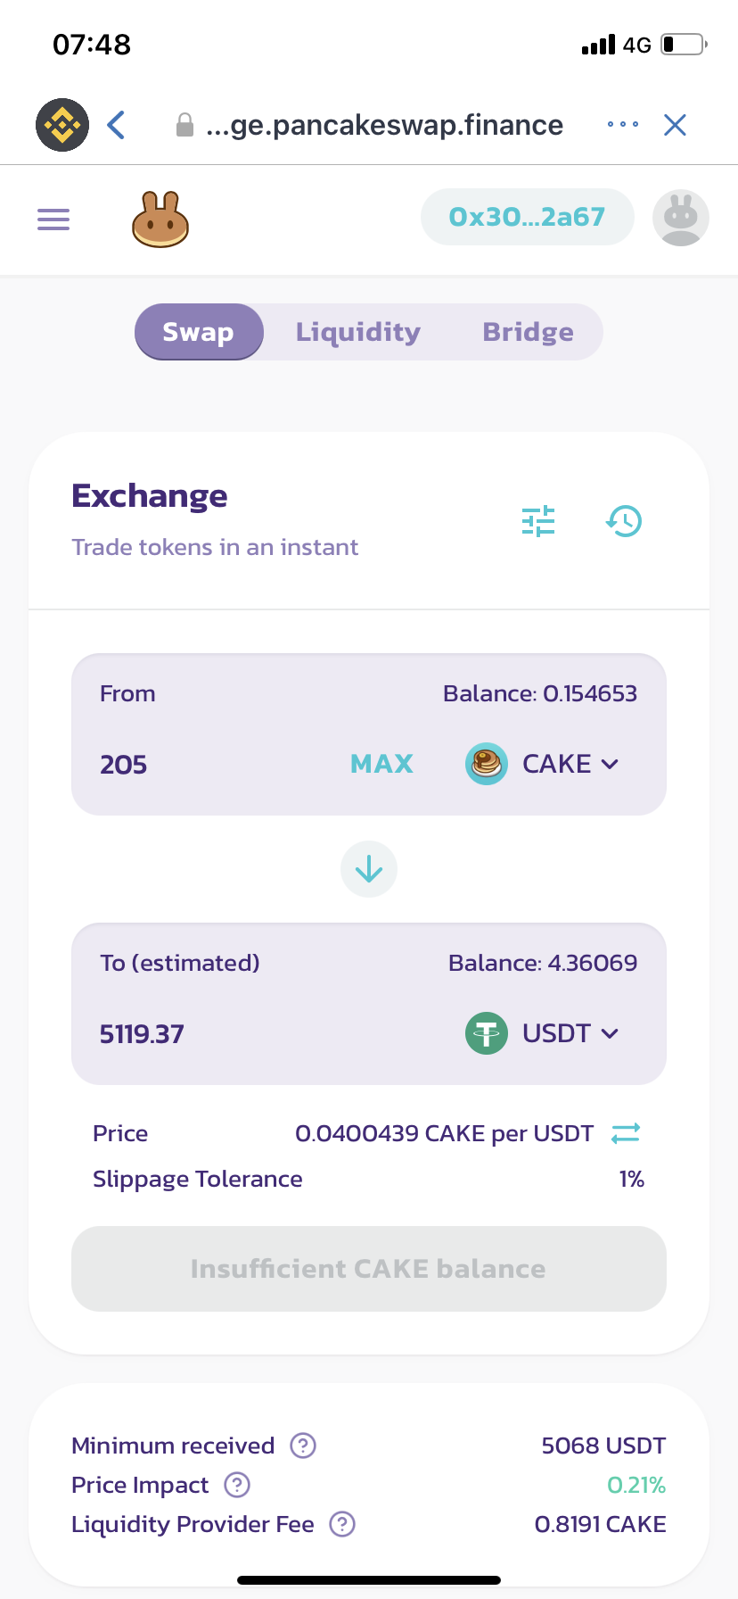Tap the Liquidity Provider Fee help icon
This screenshot has width=738, height=1599.
[342, 1524]
